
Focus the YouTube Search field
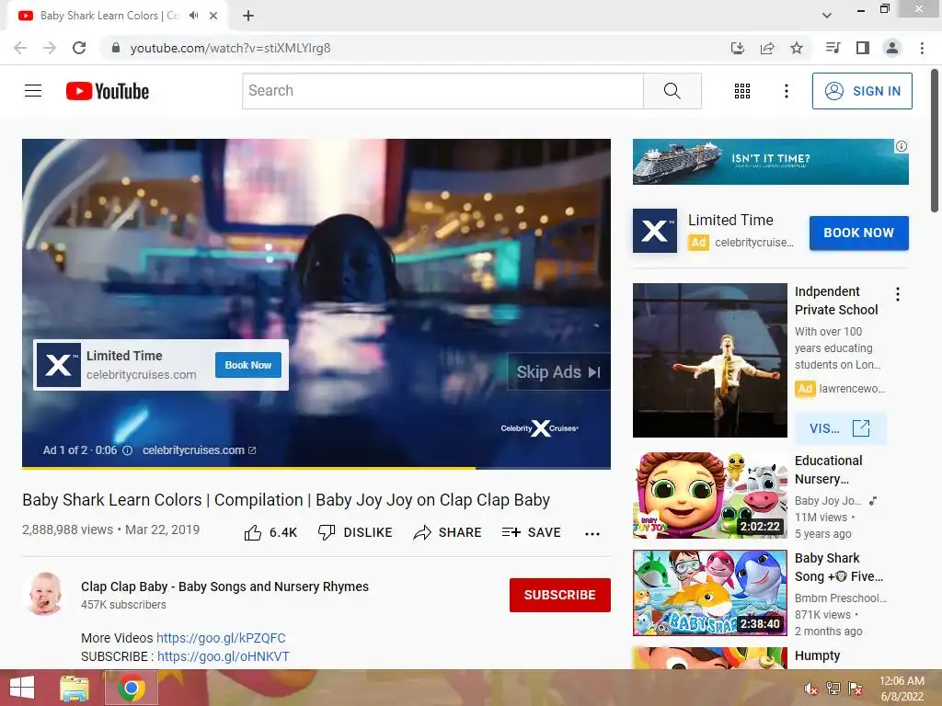click(x=442, y=91)
